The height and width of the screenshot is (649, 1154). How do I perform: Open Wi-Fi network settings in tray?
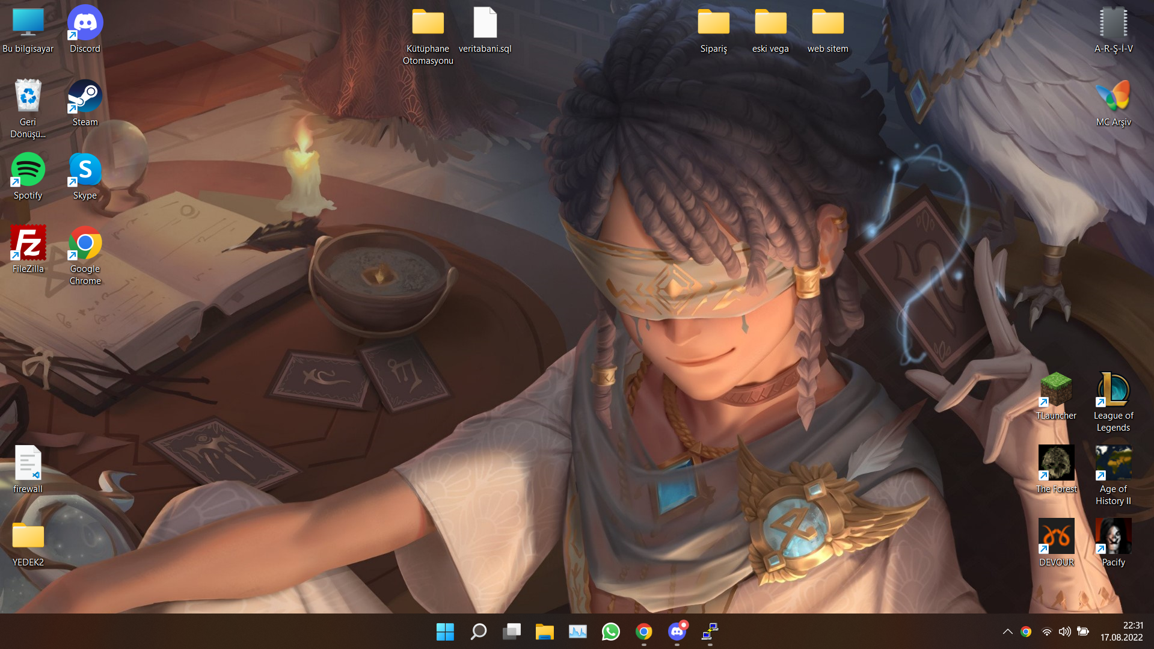(1047, 632)
